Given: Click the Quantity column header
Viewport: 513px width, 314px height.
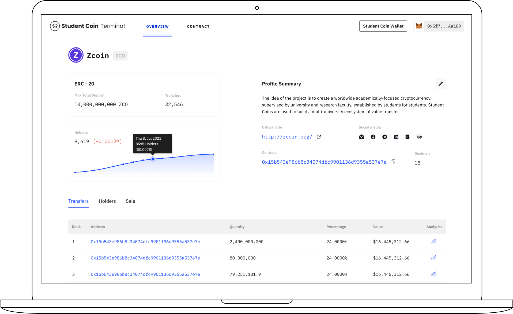Looking at the screenshot, I should [x=237, y=227].
